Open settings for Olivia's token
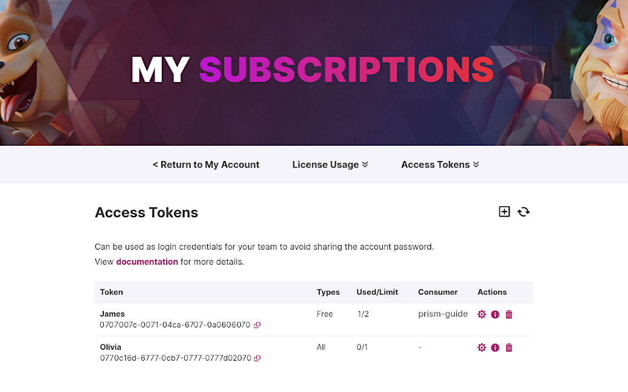This screenshot has width=628, height=392. tap(481, 347)
